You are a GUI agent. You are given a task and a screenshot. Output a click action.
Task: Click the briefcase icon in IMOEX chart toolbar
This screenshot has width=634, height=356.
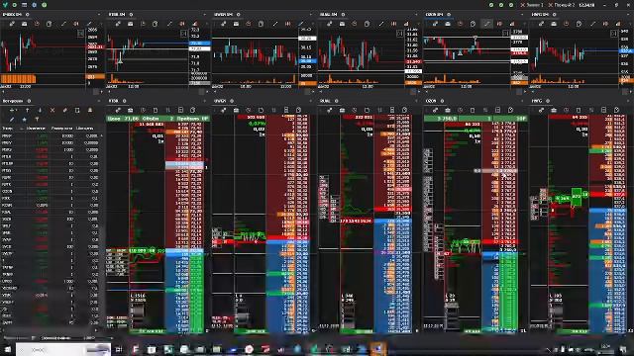pyautogui.click(x=24, y=24)
